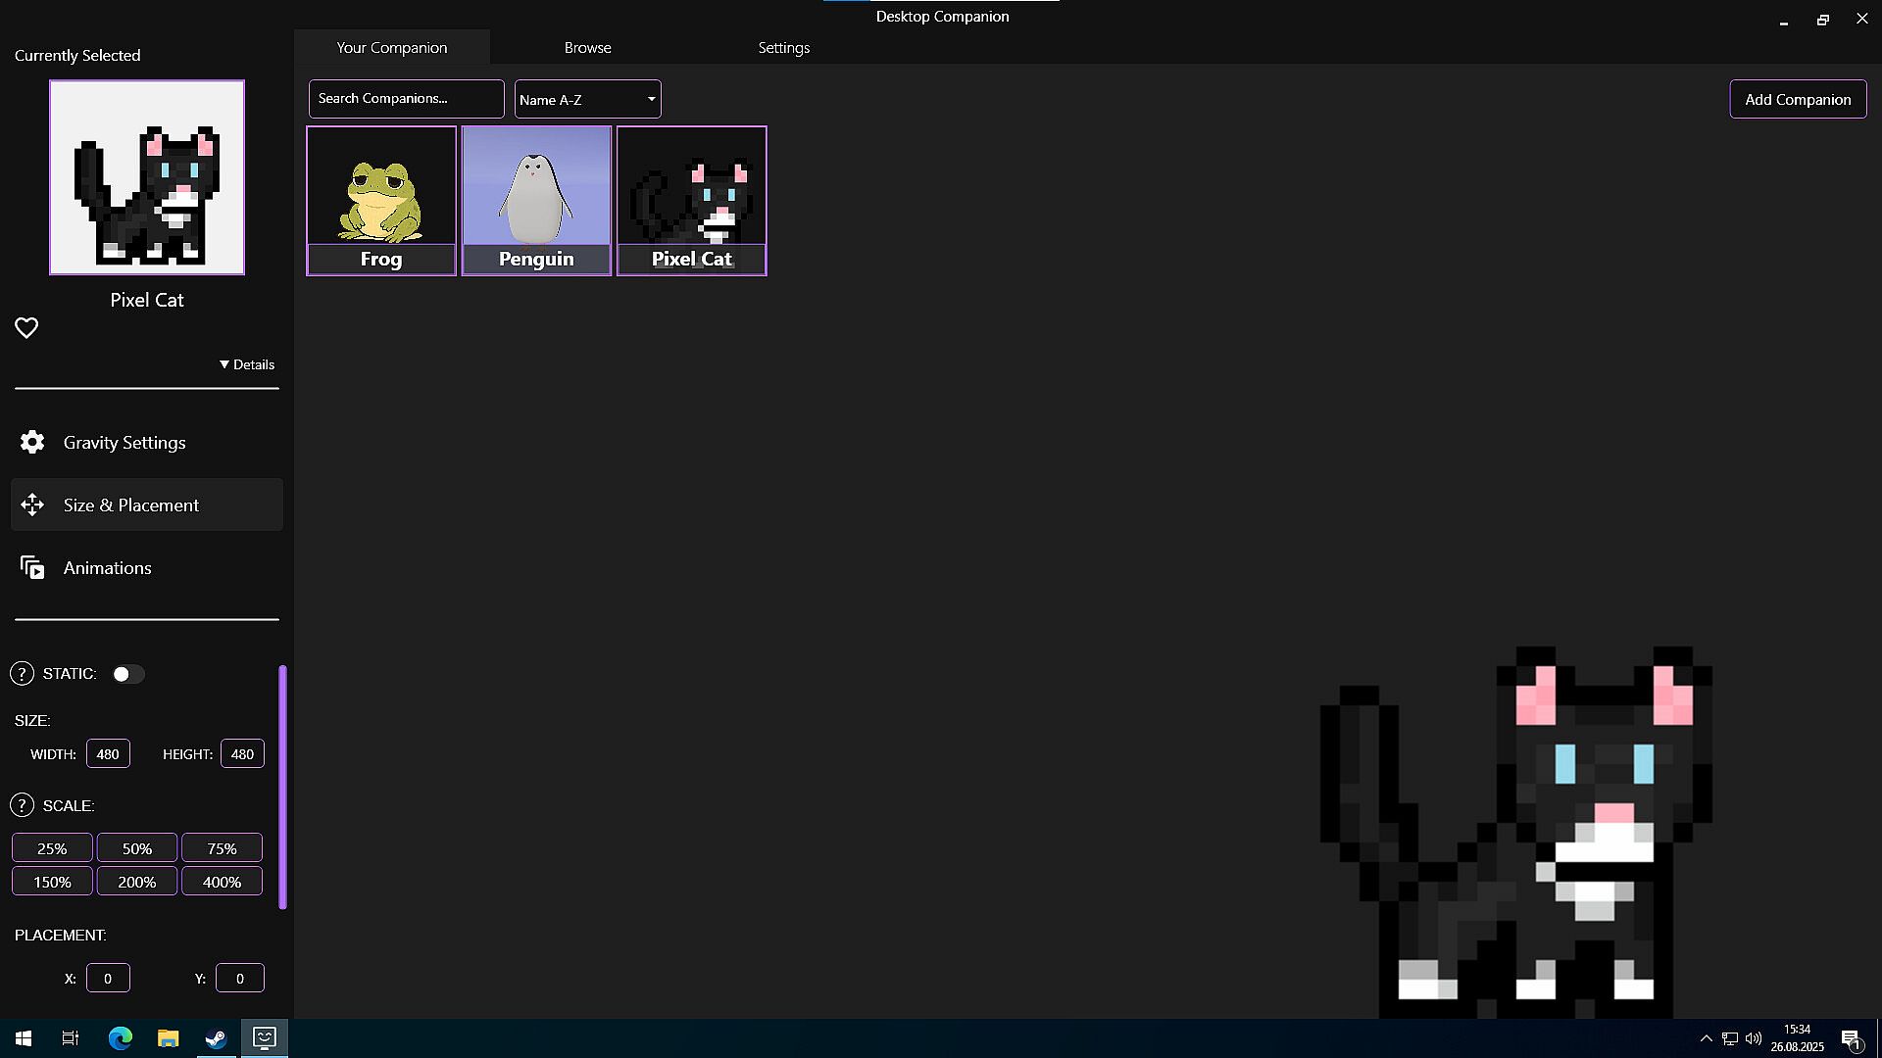The width and height of the screenshot is (1882, 1058).
Task: Open the Settings tab
Action: pyautogui.click(x=783, y=47)
